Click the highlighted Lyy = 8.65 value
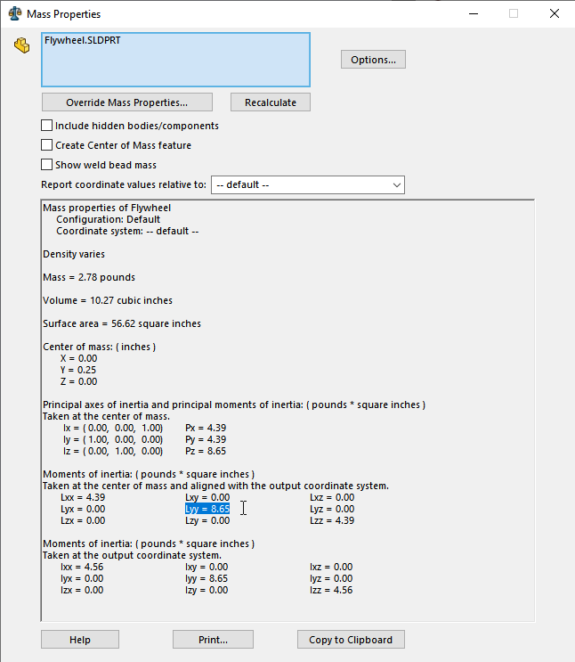This screenshot has width=575, height=662. point(207,509)
